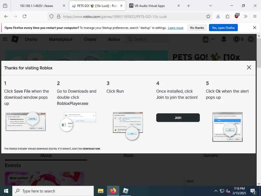Click the Roblox logo home icon

15,39
